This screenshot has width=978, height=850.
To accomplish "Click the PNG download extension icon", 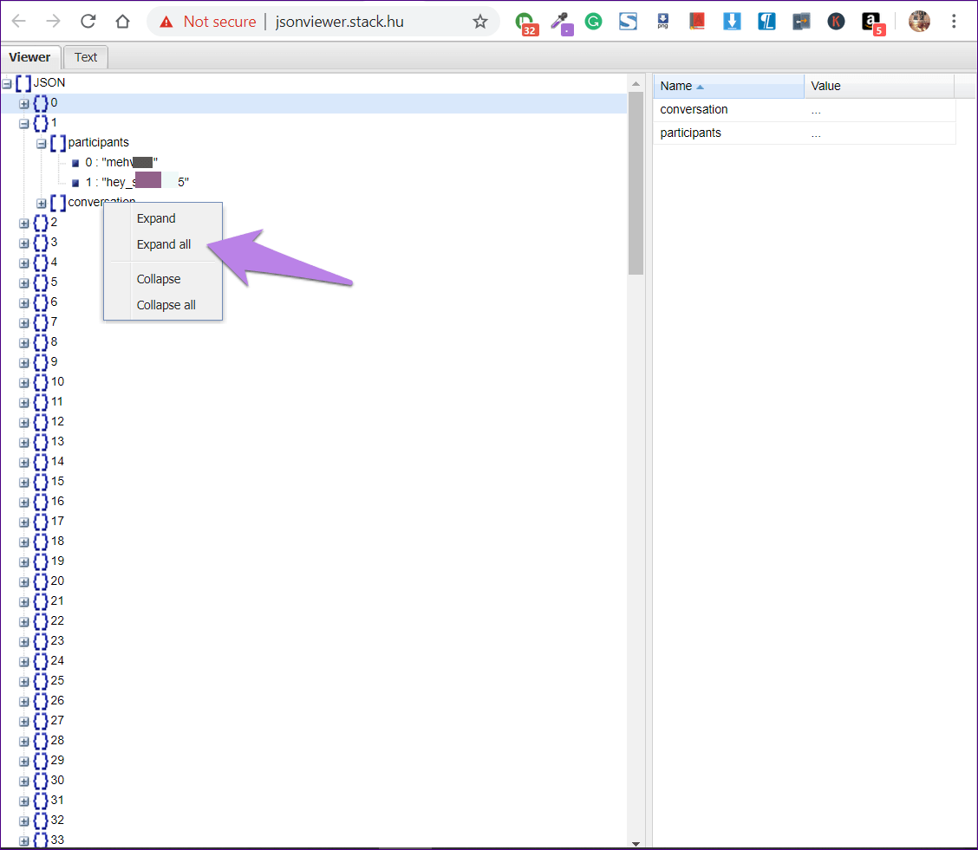I will tap(663, 22).
